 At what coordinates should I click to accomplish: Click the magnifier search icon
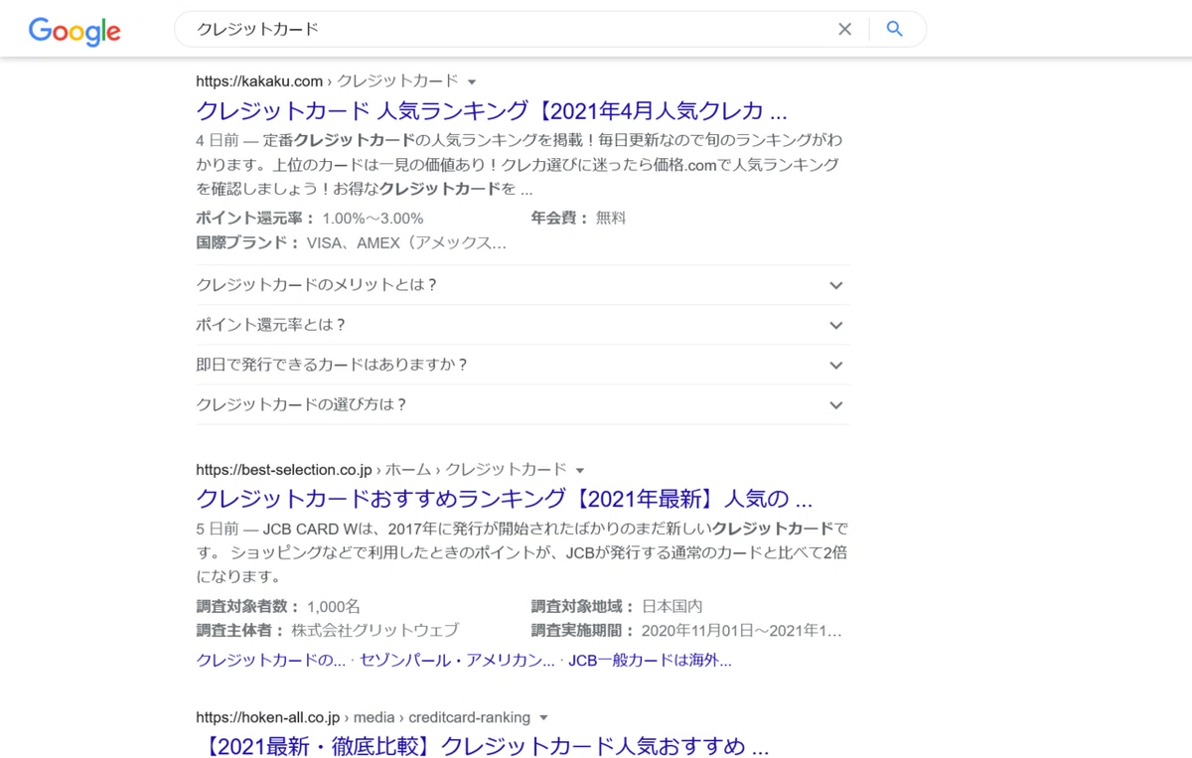[x=895, y=29]
